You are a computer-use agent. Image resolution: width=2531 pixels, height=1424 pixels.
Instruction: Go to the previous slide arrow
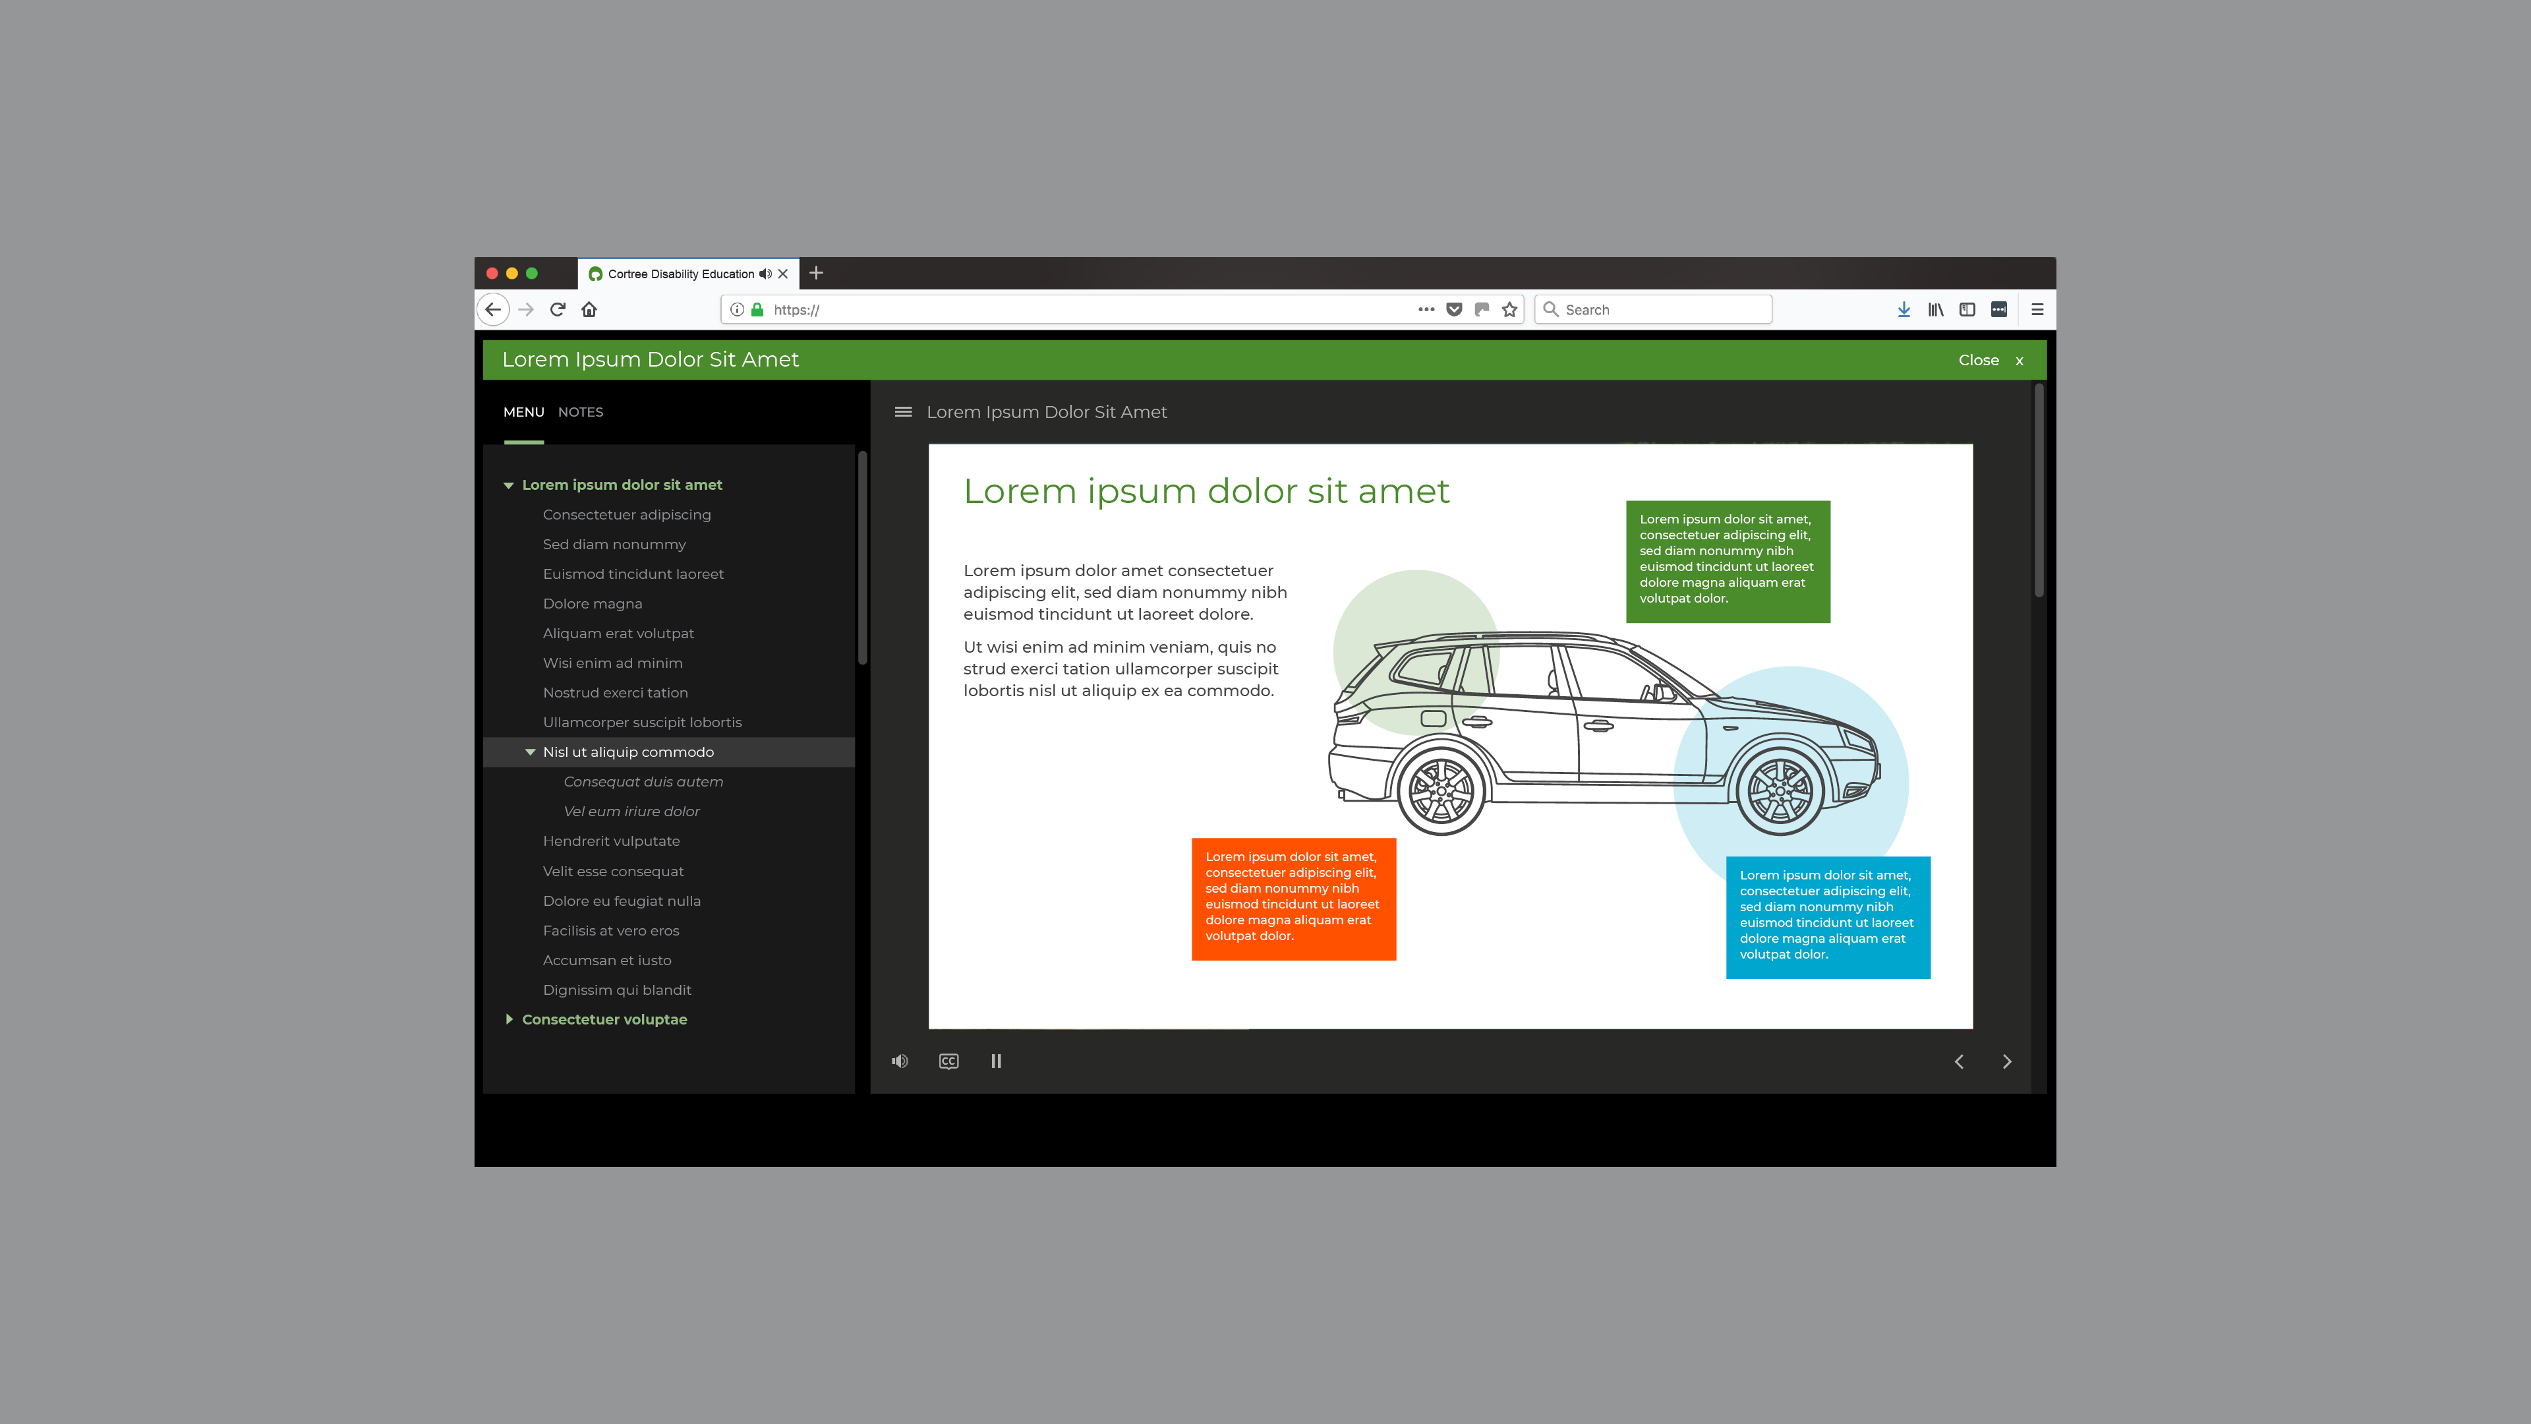[x=1959, y=1061]
